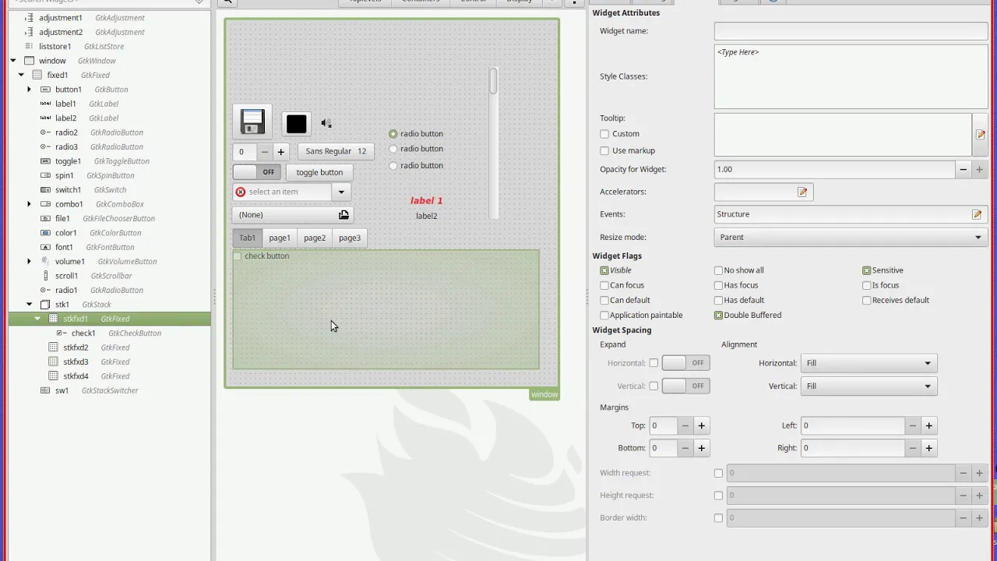997x561 pixels.
Task: Switch to the page1 tab
Action: coord(280,238)
